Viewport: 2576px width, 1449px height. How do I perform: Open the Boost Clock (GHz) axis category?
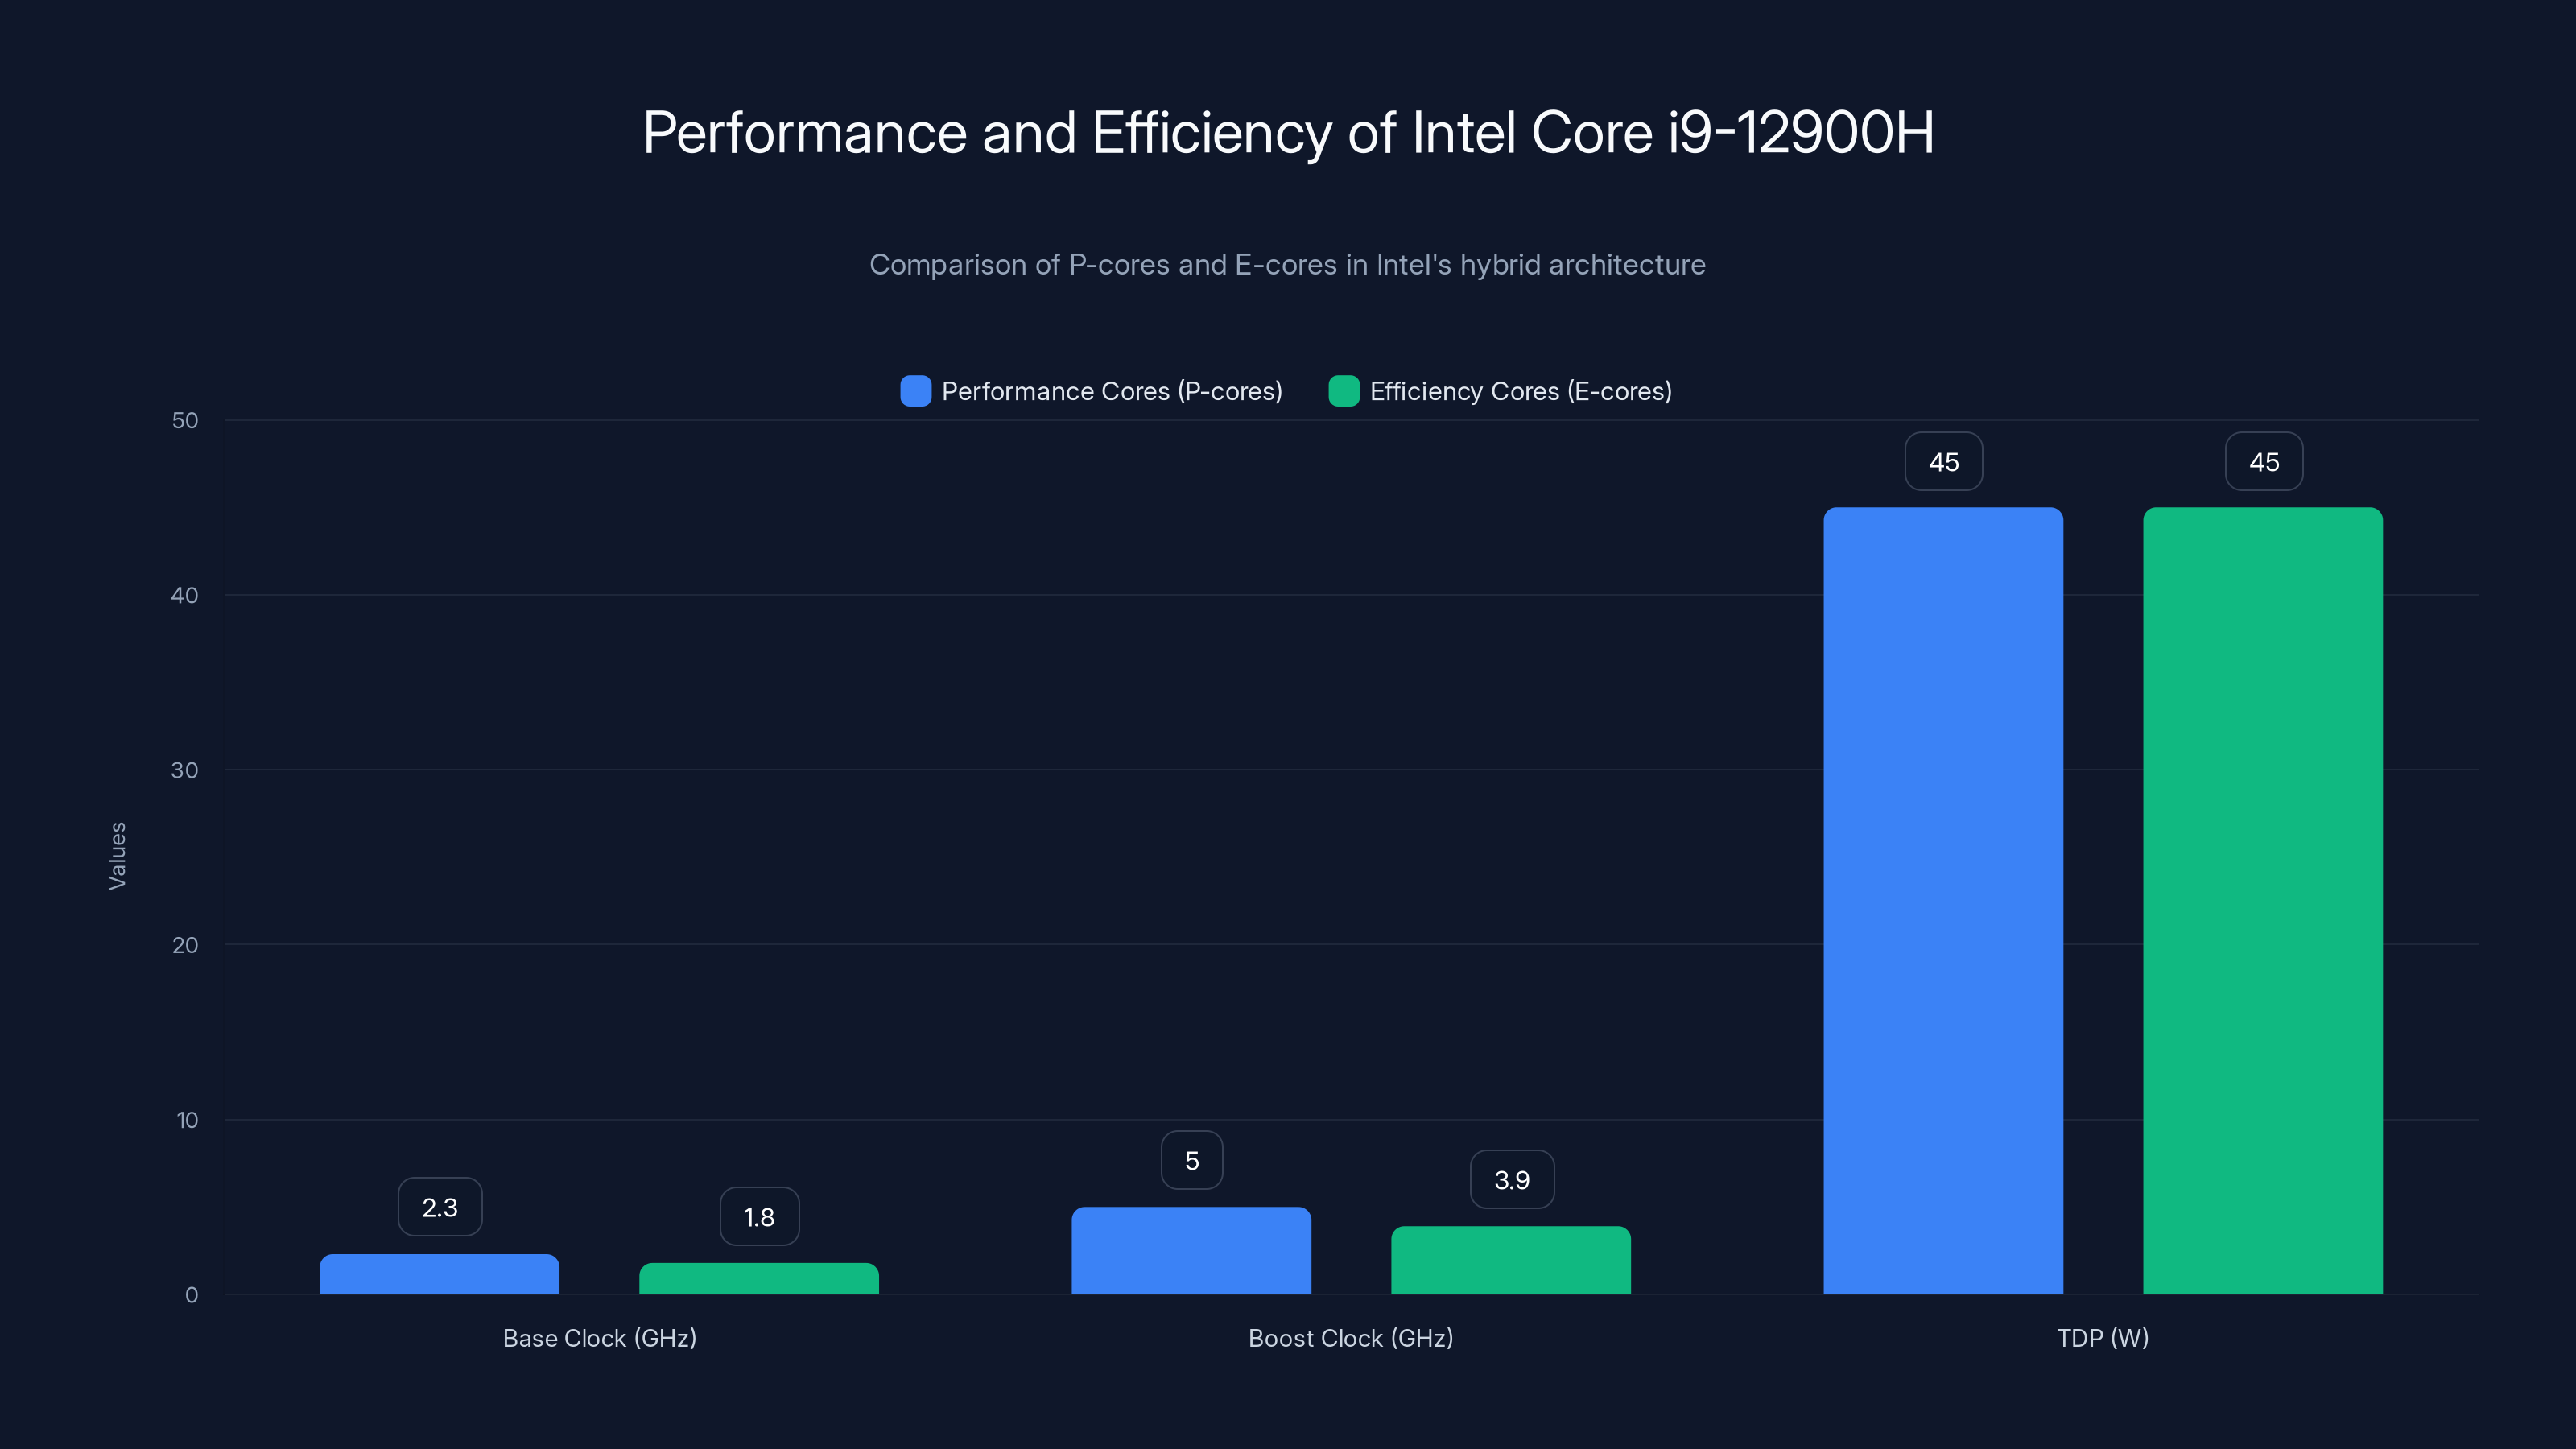tap(1351, 1338)
